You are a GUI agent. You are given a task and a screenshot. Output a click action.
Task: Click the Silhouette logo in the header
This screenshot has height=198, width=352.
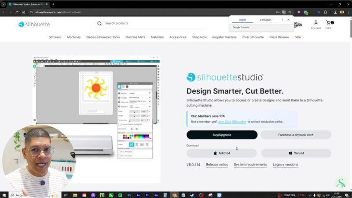(x=34, y=24)
